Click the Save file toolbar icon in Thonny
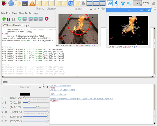The image size is (157, 126). tap(13, 19)
